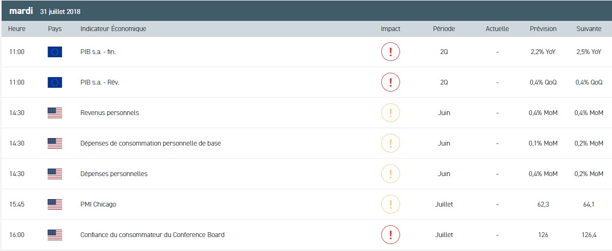Click the US flag beside PMI Chicago

tap(55, 204)
